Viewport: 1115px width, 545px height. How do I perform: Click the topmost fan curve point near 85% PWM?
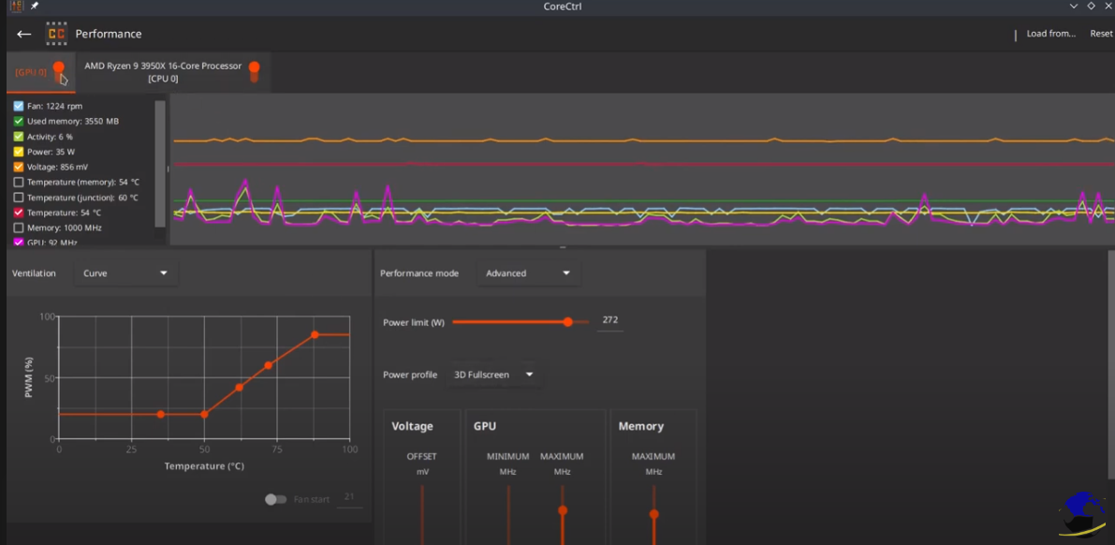315,334
